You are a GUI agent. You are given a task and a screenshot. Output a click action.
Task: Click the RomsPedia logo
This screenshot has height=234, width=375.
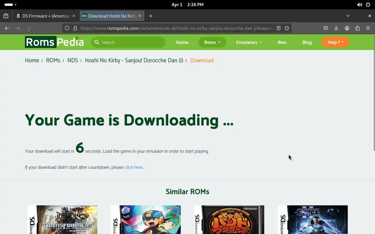pyautogui.click(x=54, y=42)
